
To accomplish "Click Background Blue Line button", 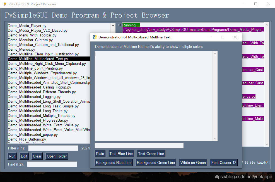I will click(114, 163).
